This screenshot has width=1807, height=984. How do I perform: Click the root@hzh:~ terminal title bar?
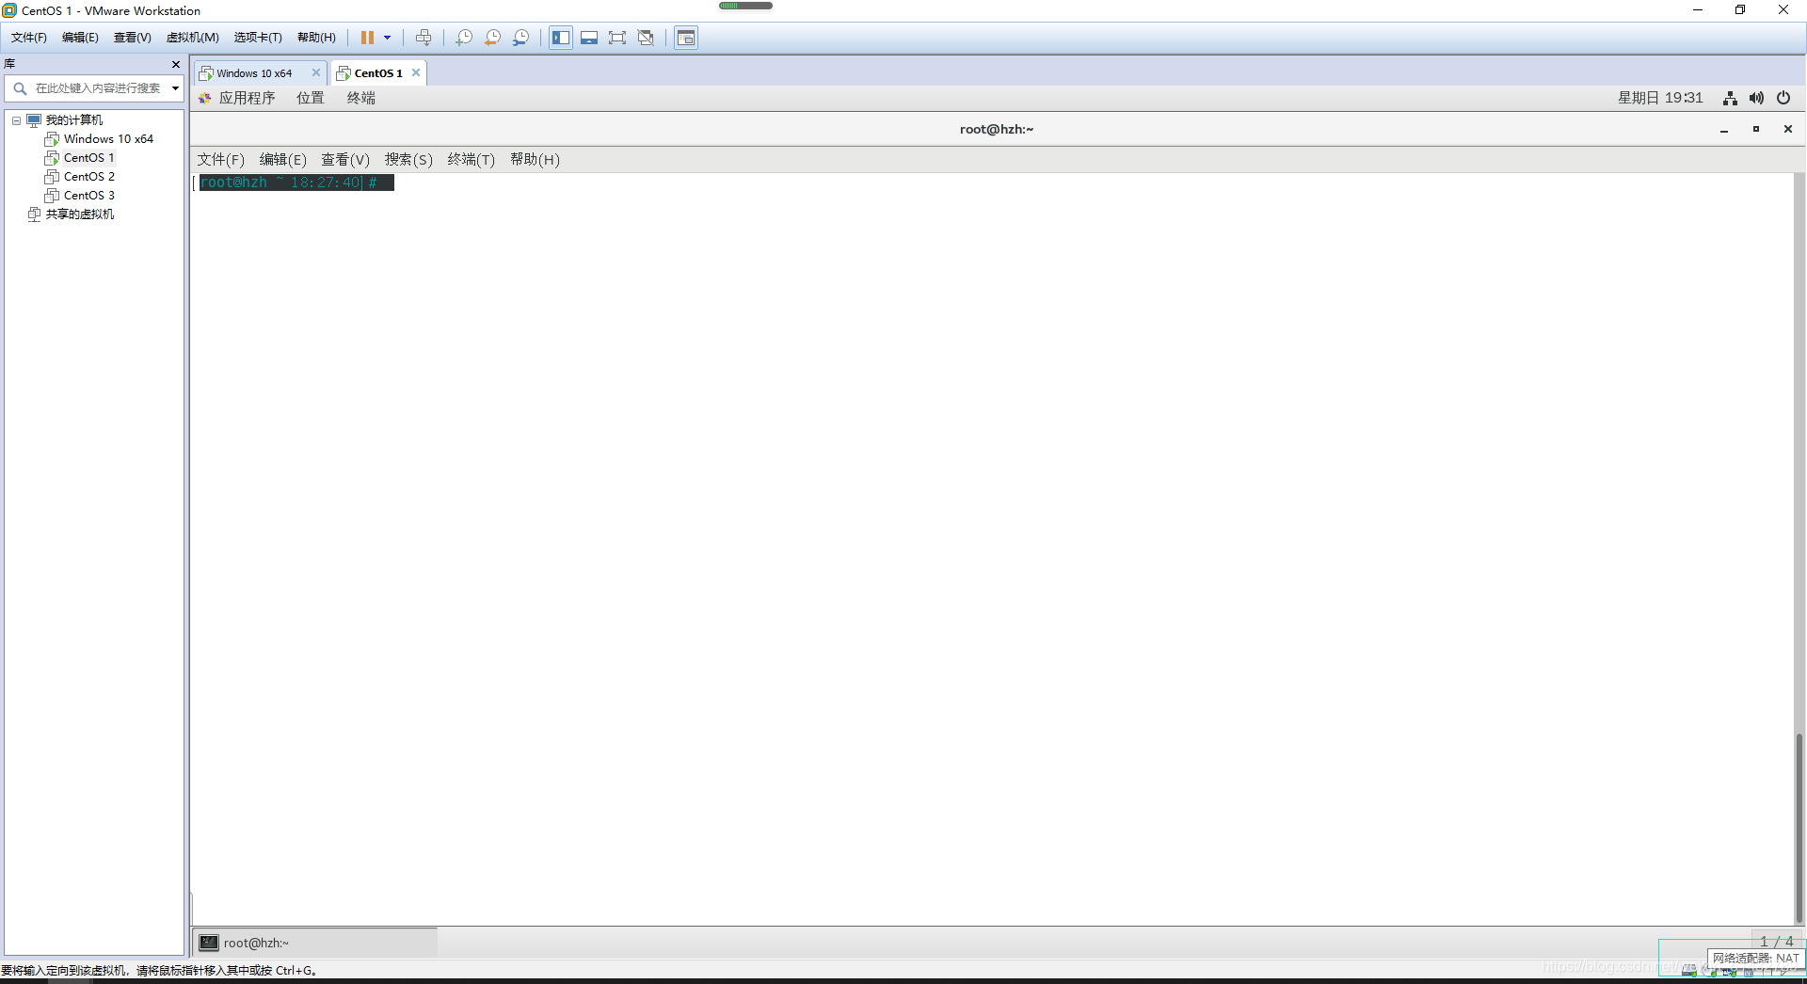point(997,130)
